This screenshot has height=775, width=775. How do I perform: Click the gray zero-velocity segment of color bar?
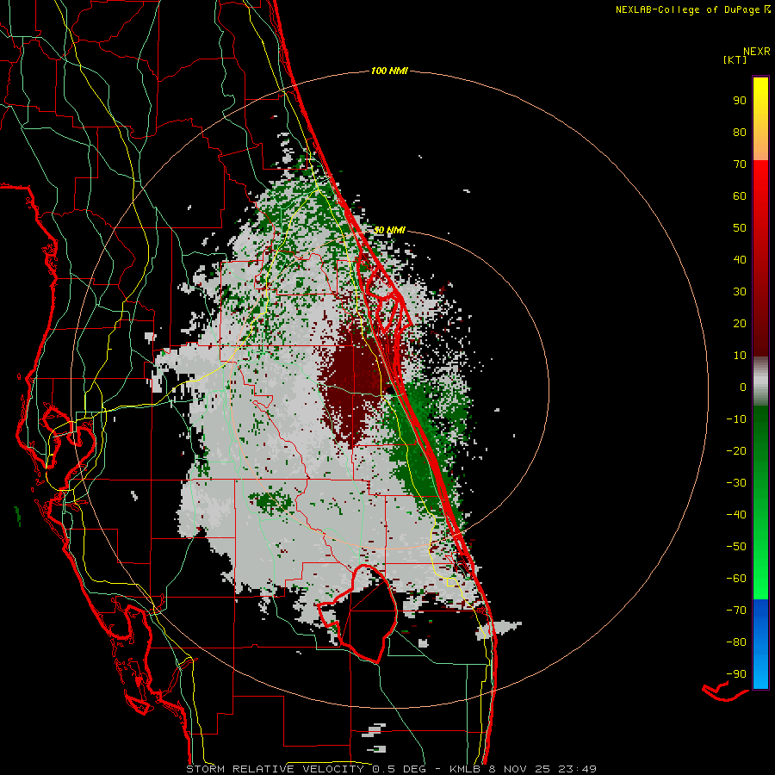coord(760,381)
